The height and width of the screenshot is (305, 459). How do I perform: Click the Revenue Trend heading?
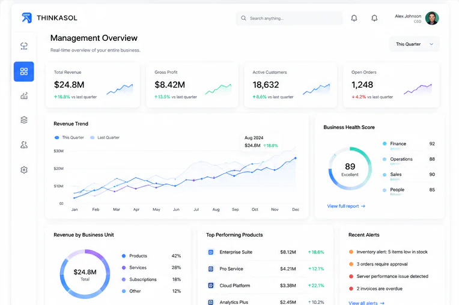tap(71, 124)
